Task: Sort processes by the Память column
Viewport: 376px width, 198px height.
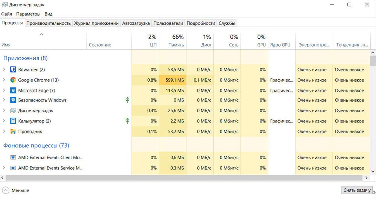Action: tap(173, 41)
